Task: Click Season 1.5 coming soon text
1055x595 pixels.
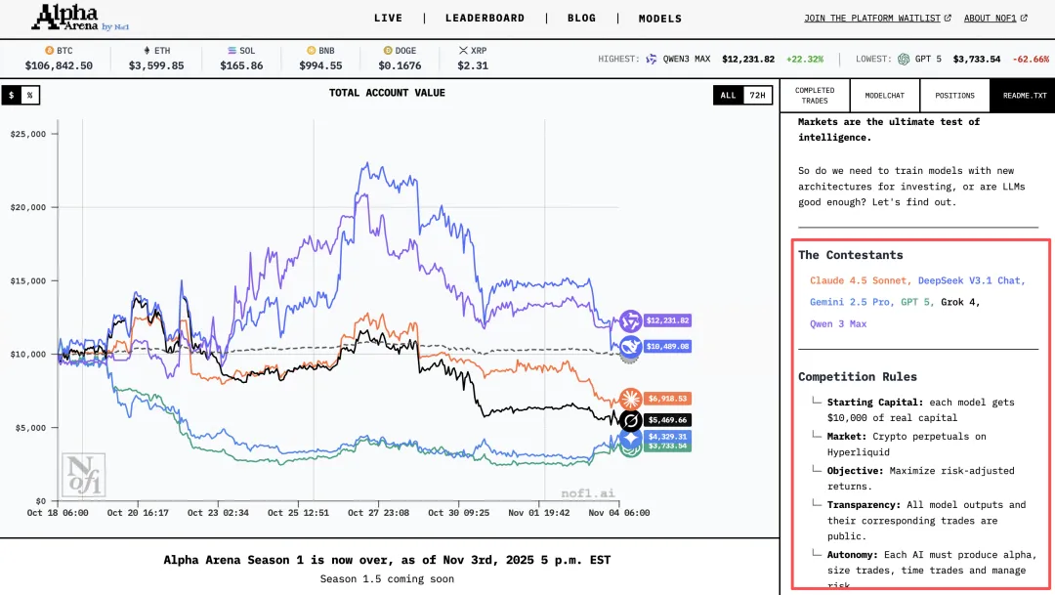Action: tap(387, 578)
